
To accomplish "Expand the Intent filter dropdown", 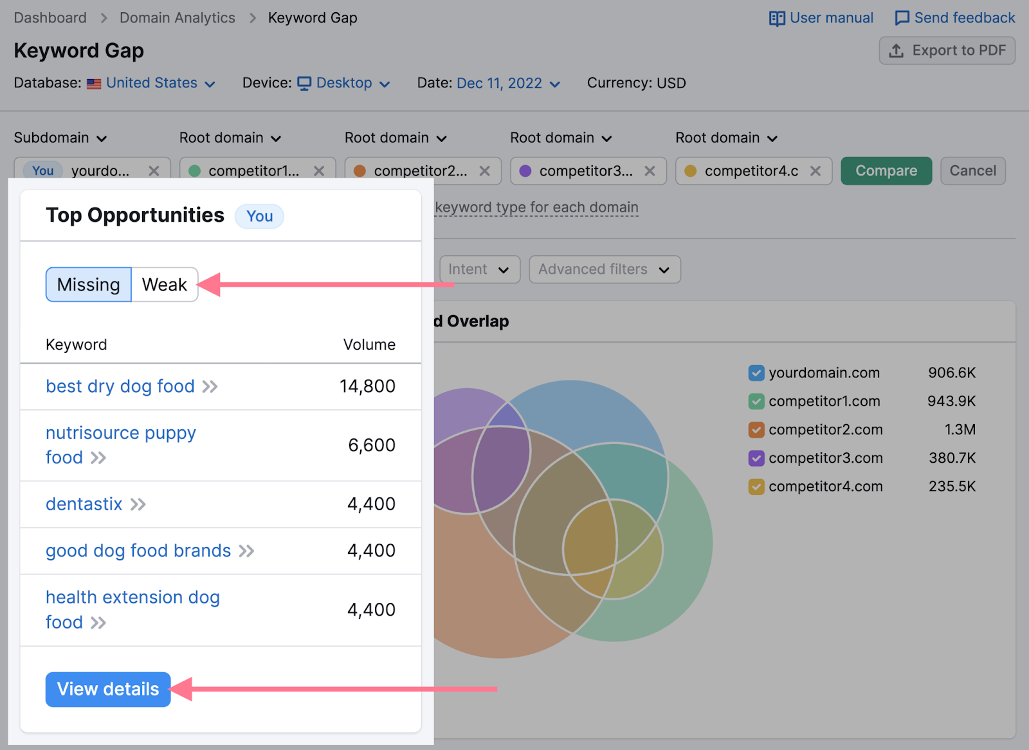I will pos(480,269).
